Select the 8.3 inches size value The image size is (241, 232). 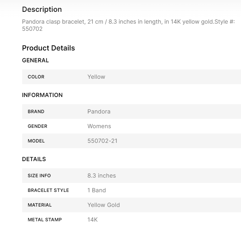(x=102, y=175)
